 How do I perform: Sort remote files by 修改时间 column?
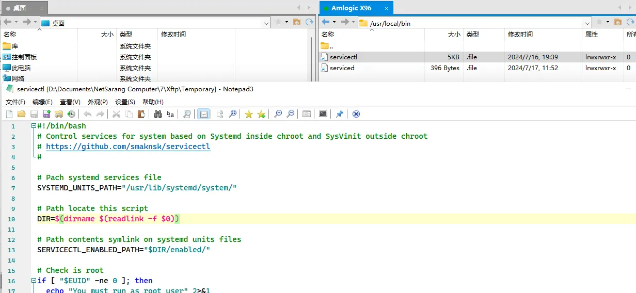coord(520,35)
